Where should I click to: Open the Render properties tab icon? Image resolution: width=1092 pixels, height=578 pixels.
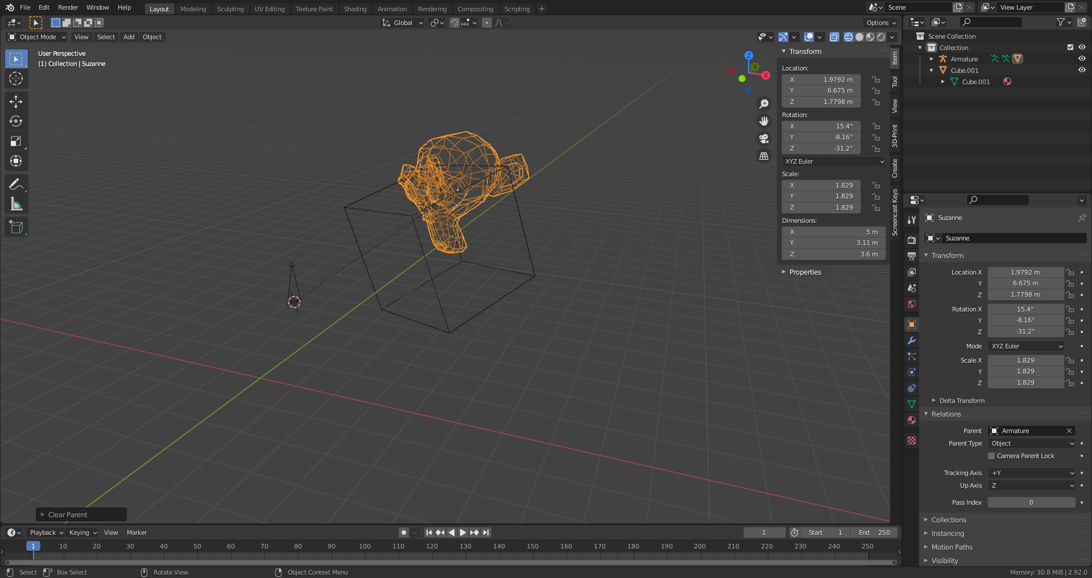[912, 240]
